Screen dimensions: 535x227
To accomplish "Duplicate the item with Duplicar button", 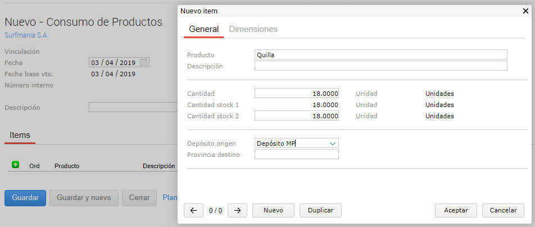I will click(x=320, y=210).
